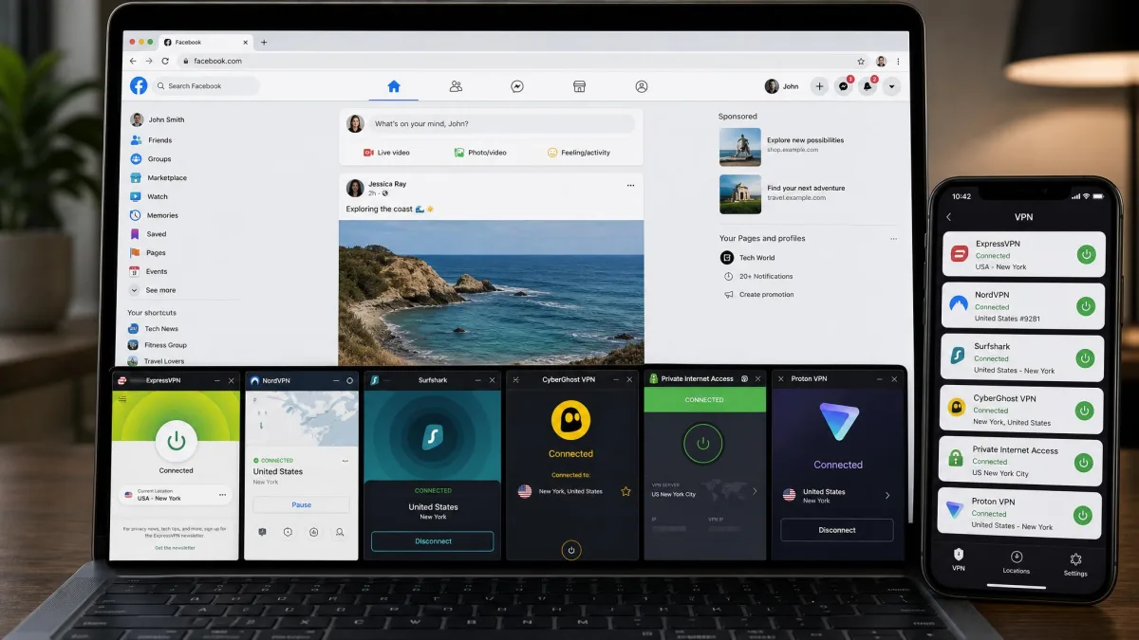Screen dimensions: 1139x640
Task: Click the NordVPN search icon at bottom
Action: pos(339,533)
